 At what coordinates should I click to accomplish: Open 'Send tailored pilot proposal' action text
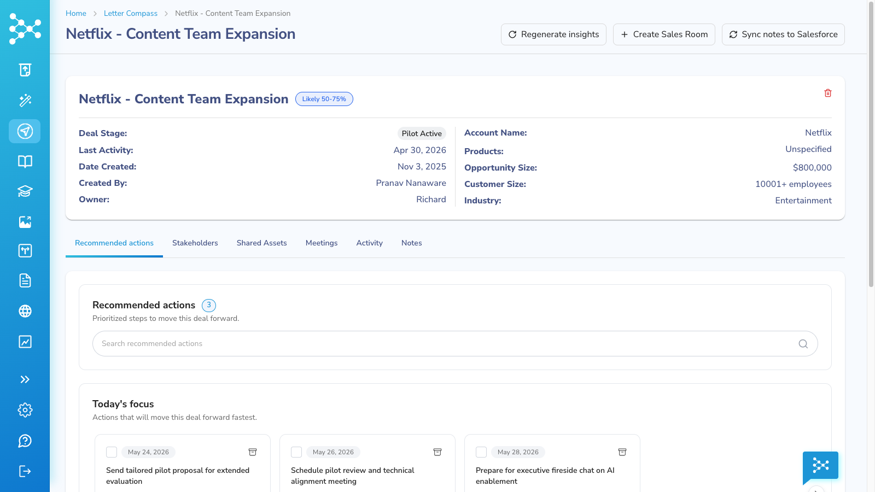pos(178,476)
